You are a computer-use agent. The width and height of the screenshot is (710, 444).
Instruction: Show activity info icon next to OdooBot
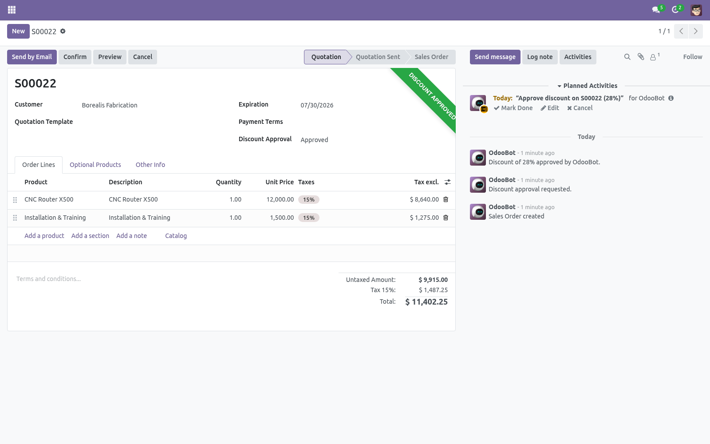pos(671,98)
